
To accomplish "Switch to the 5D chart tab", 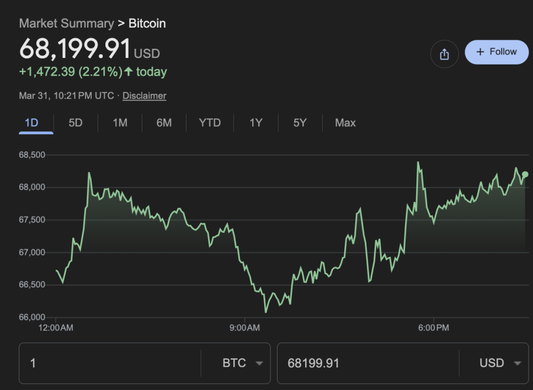I will (76, 122).
